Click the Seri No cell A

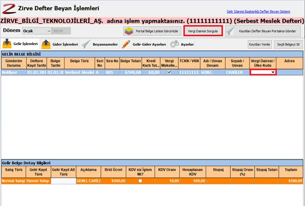tap(100, 73)
